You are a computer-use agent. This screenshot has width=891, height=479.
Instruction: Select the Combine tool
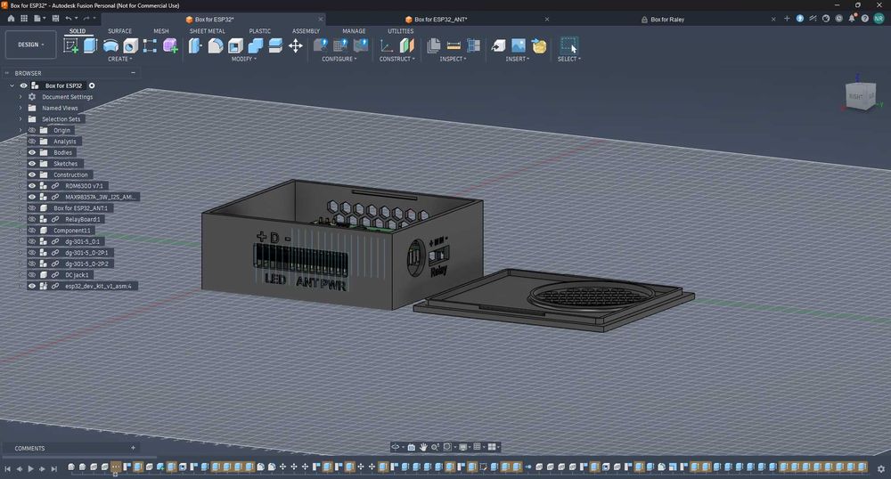coord(255,45)
